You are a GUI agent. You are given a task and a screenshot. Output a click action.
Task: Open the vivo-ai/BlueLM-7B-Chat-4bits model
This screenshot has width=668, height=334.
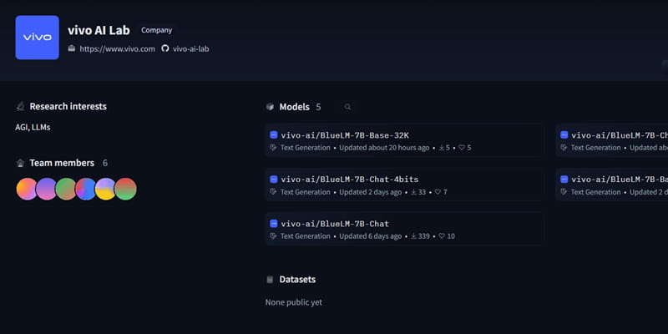(350, 180)
